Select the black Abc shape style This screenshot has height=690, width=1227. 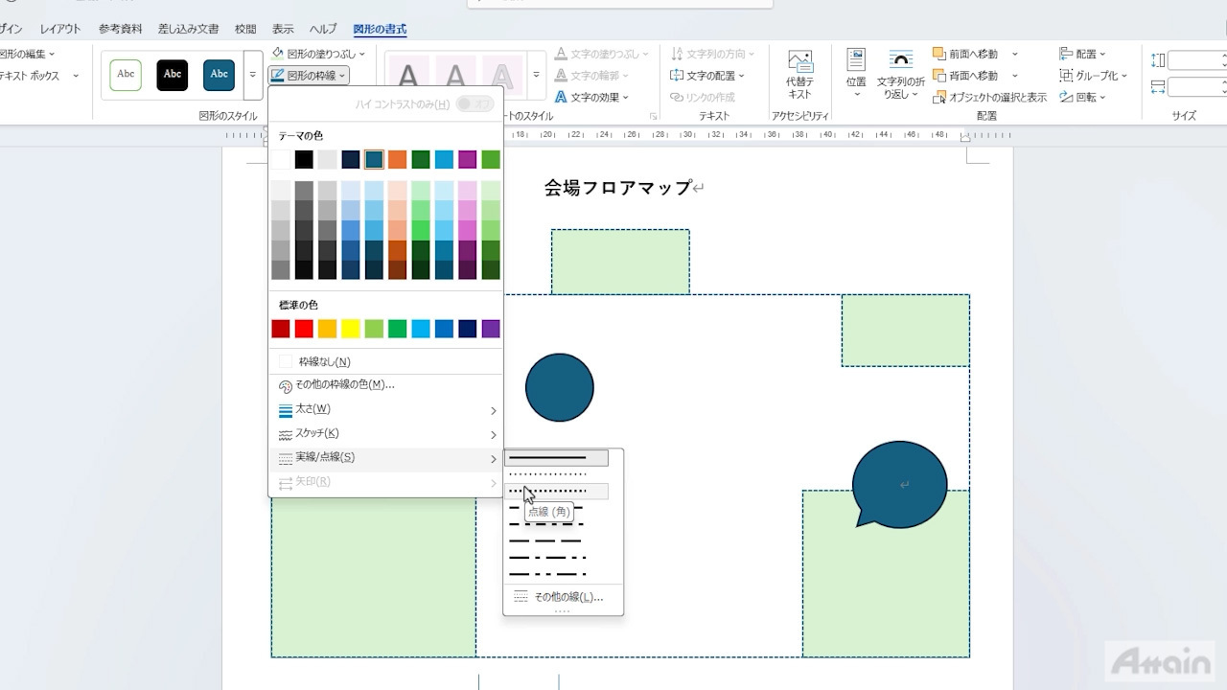point(173,74)
